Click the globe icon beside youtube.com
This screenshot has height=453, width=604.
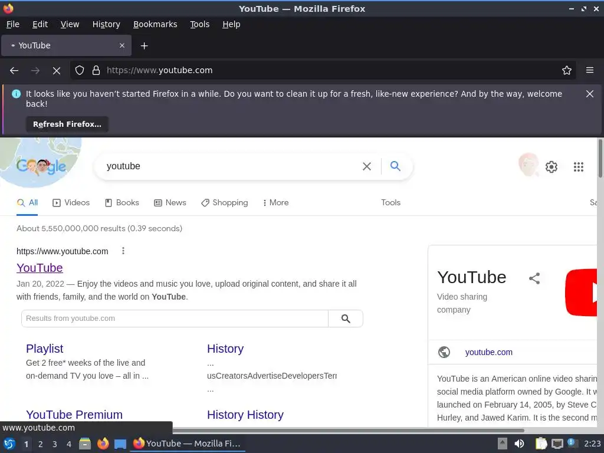tap(444, 352)
